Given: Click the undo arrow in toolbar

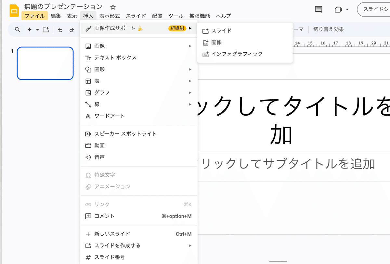Looking at the screenshot, I should (60, 30).
